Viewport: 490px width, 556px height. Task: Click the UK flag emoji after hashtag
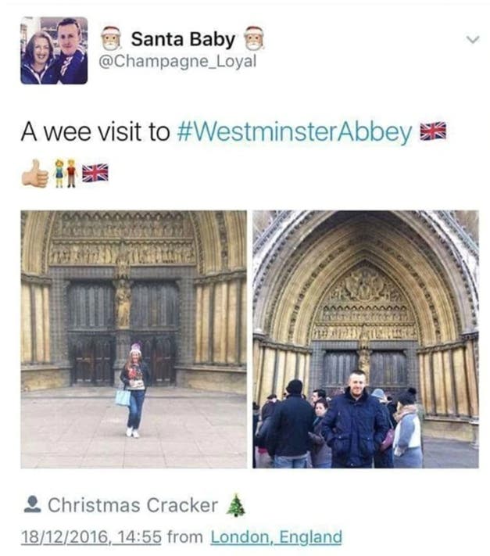[x=433, y=131]
